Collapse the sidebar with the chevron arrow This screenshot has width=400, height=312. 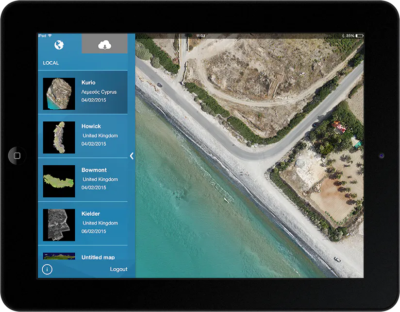132,156
